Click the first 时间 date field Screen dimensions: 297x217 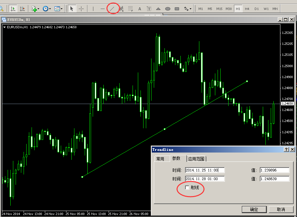[x=205, y=170]
